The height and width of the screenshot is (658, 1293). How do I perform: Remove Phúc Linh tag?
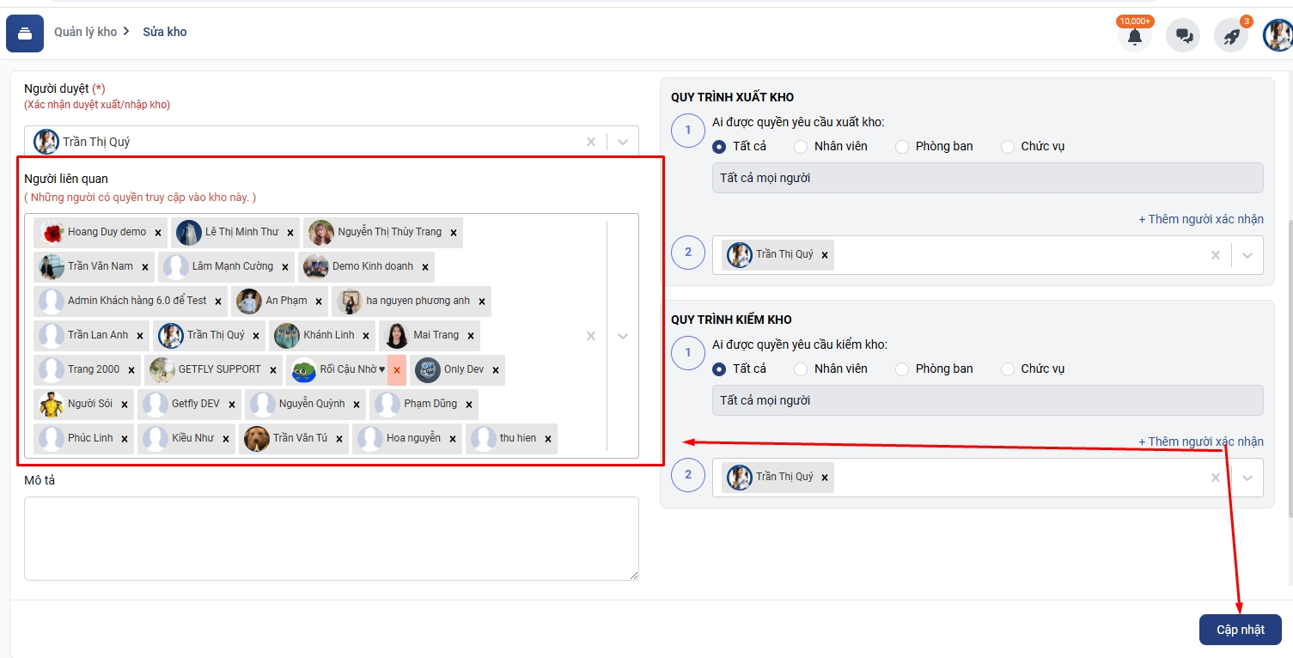[125, 439]
